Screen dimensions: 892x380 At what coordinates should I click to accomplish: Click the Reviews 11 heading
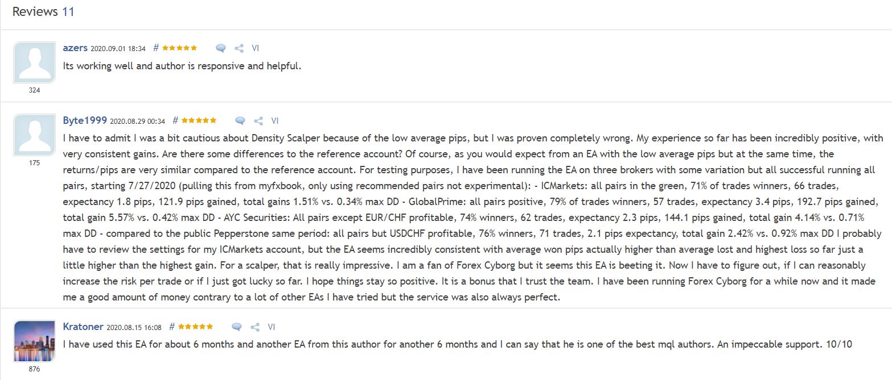pos(43,12)
